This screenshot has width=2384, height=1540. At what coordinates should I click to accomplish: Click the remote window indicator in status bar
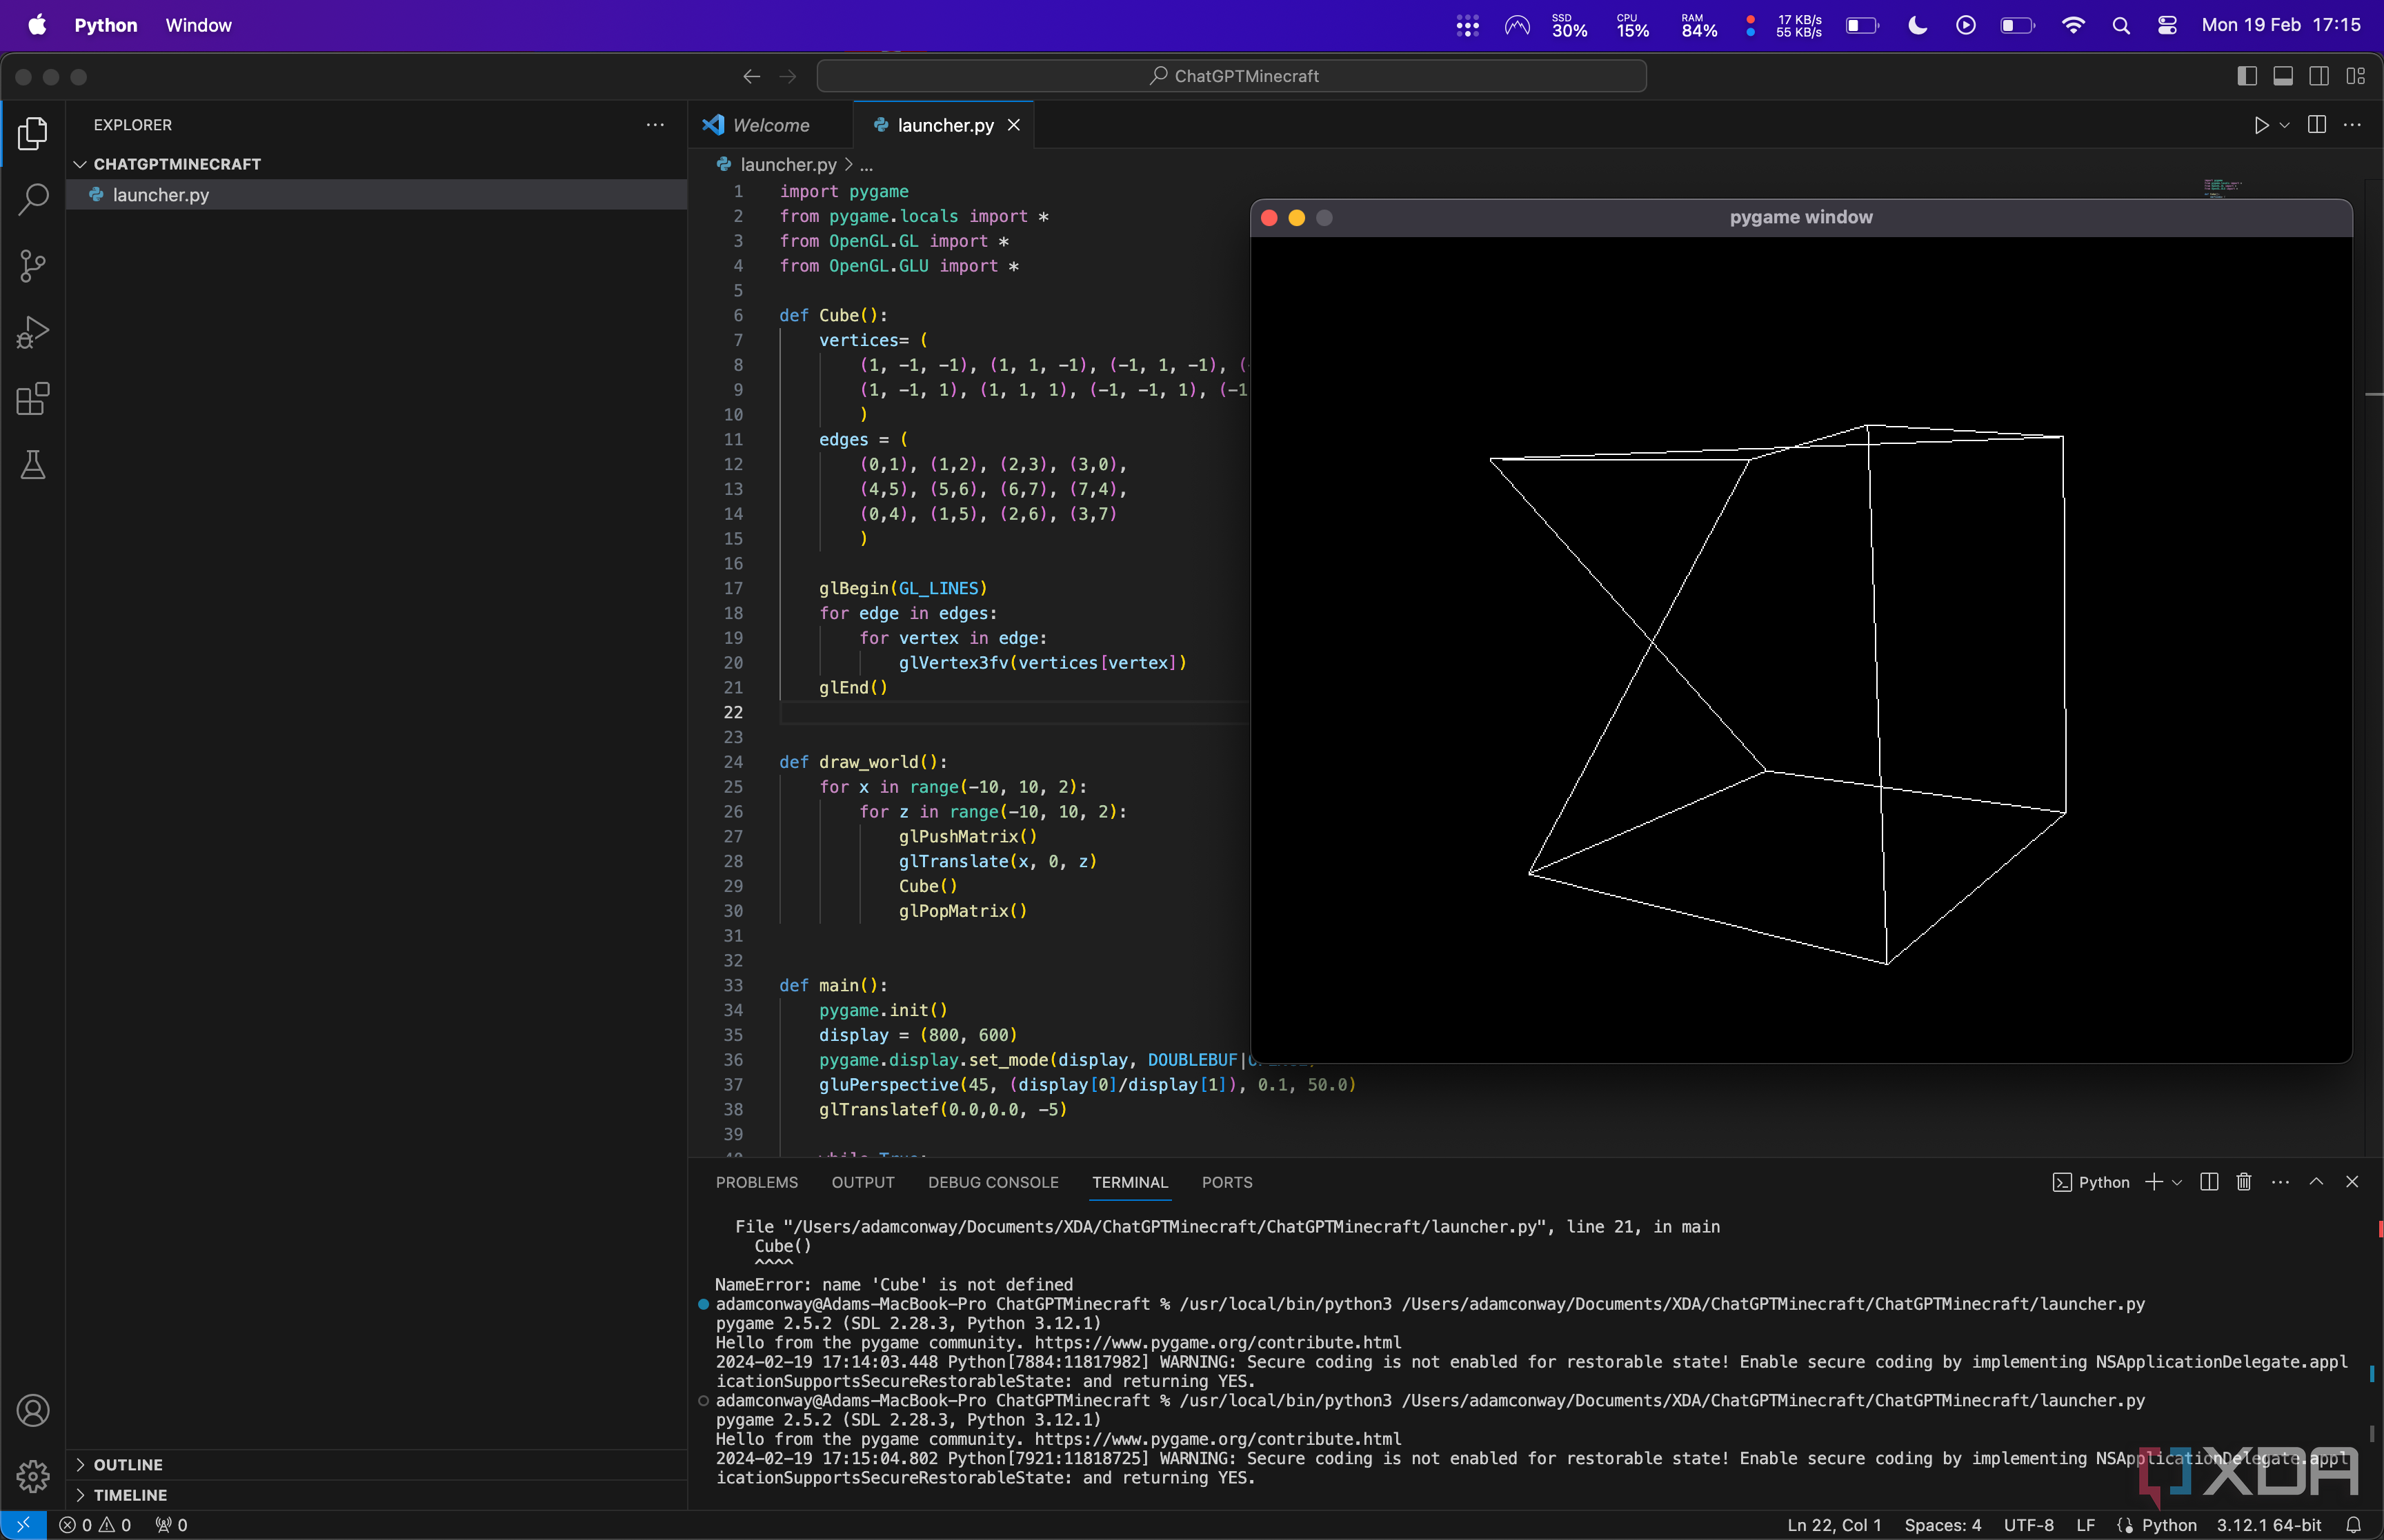(x=23, y=1525)
